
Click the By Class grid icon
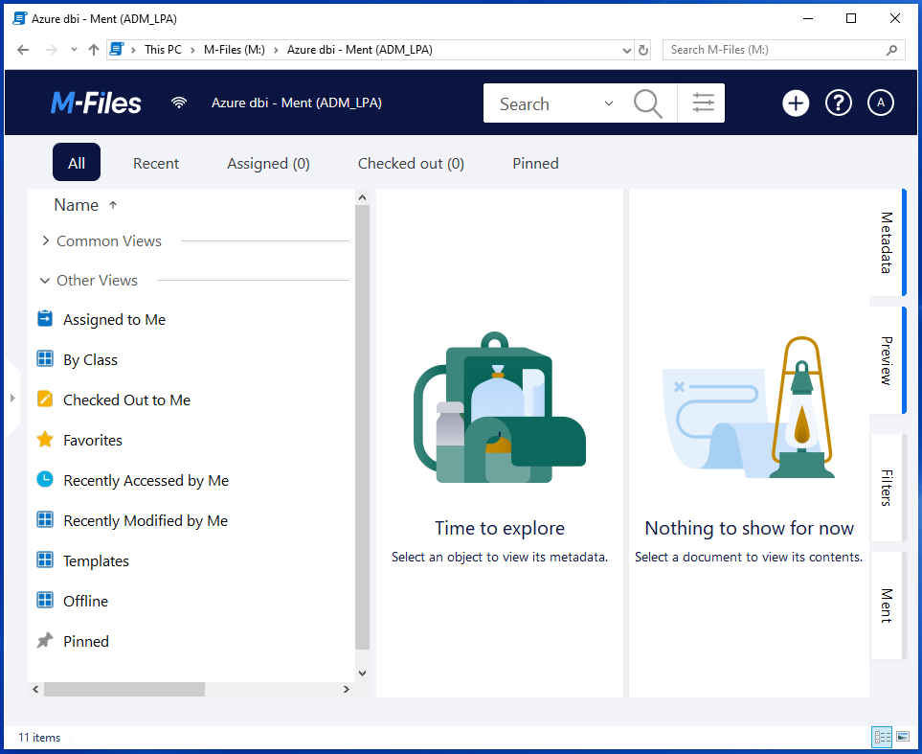(45, 358)
